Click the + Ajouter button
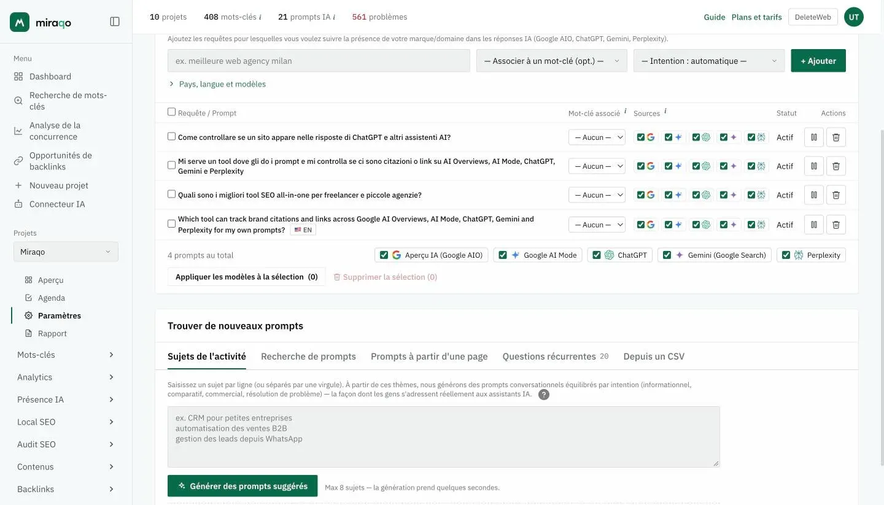 point(818,61)
